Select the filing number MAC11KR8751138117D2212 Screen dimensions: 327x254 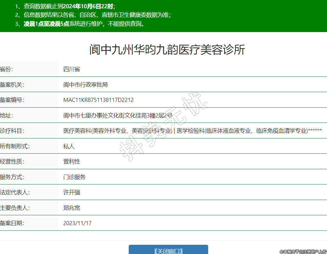[98, 100]
